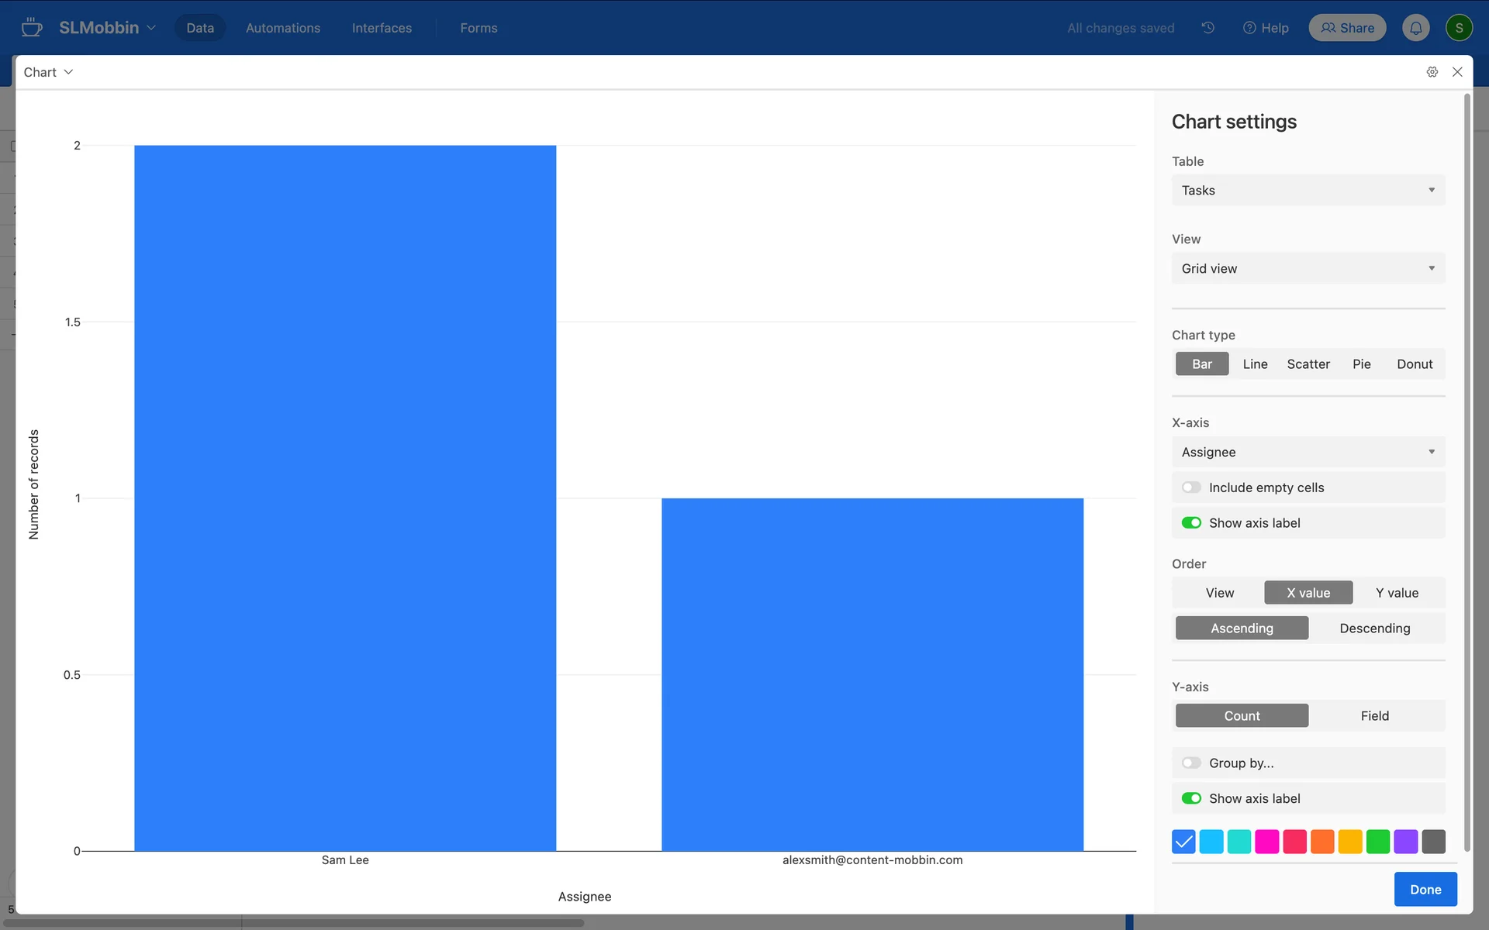Open the Table dropdown showing Tasks
Screen dimensions: 1489x930
(x=1308, y=191)
